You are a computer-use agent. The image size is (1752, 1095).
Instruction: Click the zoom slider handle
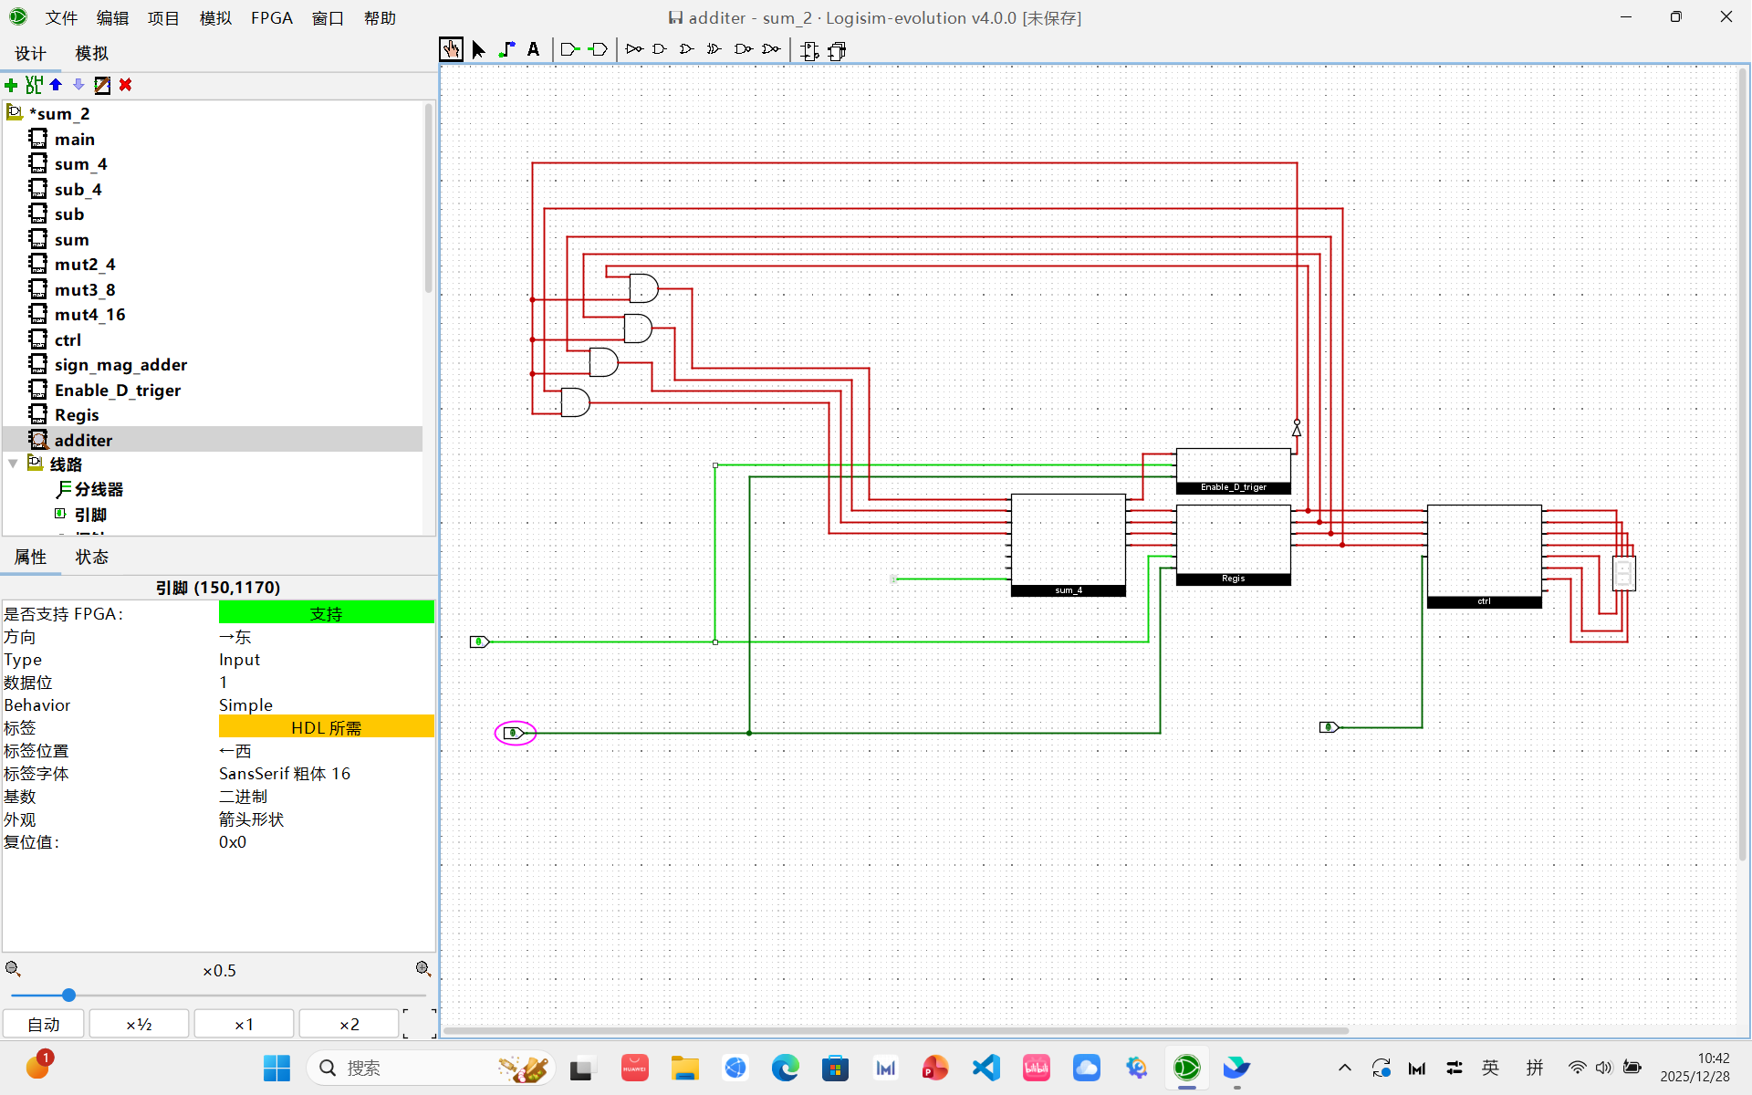coord(68,995)
